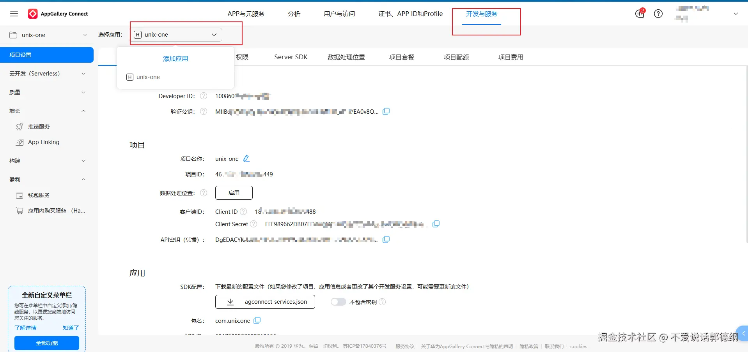Open the hamburger main menu
This screenshot has height=352, width=748.
14,14
